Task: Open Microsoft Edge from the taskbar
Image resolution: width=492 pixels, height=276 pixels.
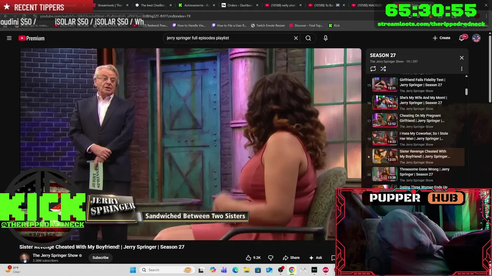Action: coord(235,270)
